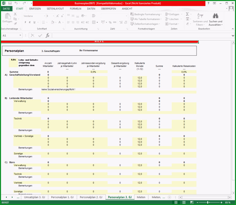
Task: Click the Save icon in quick access toolbar
Action: (x=10, y=3)
